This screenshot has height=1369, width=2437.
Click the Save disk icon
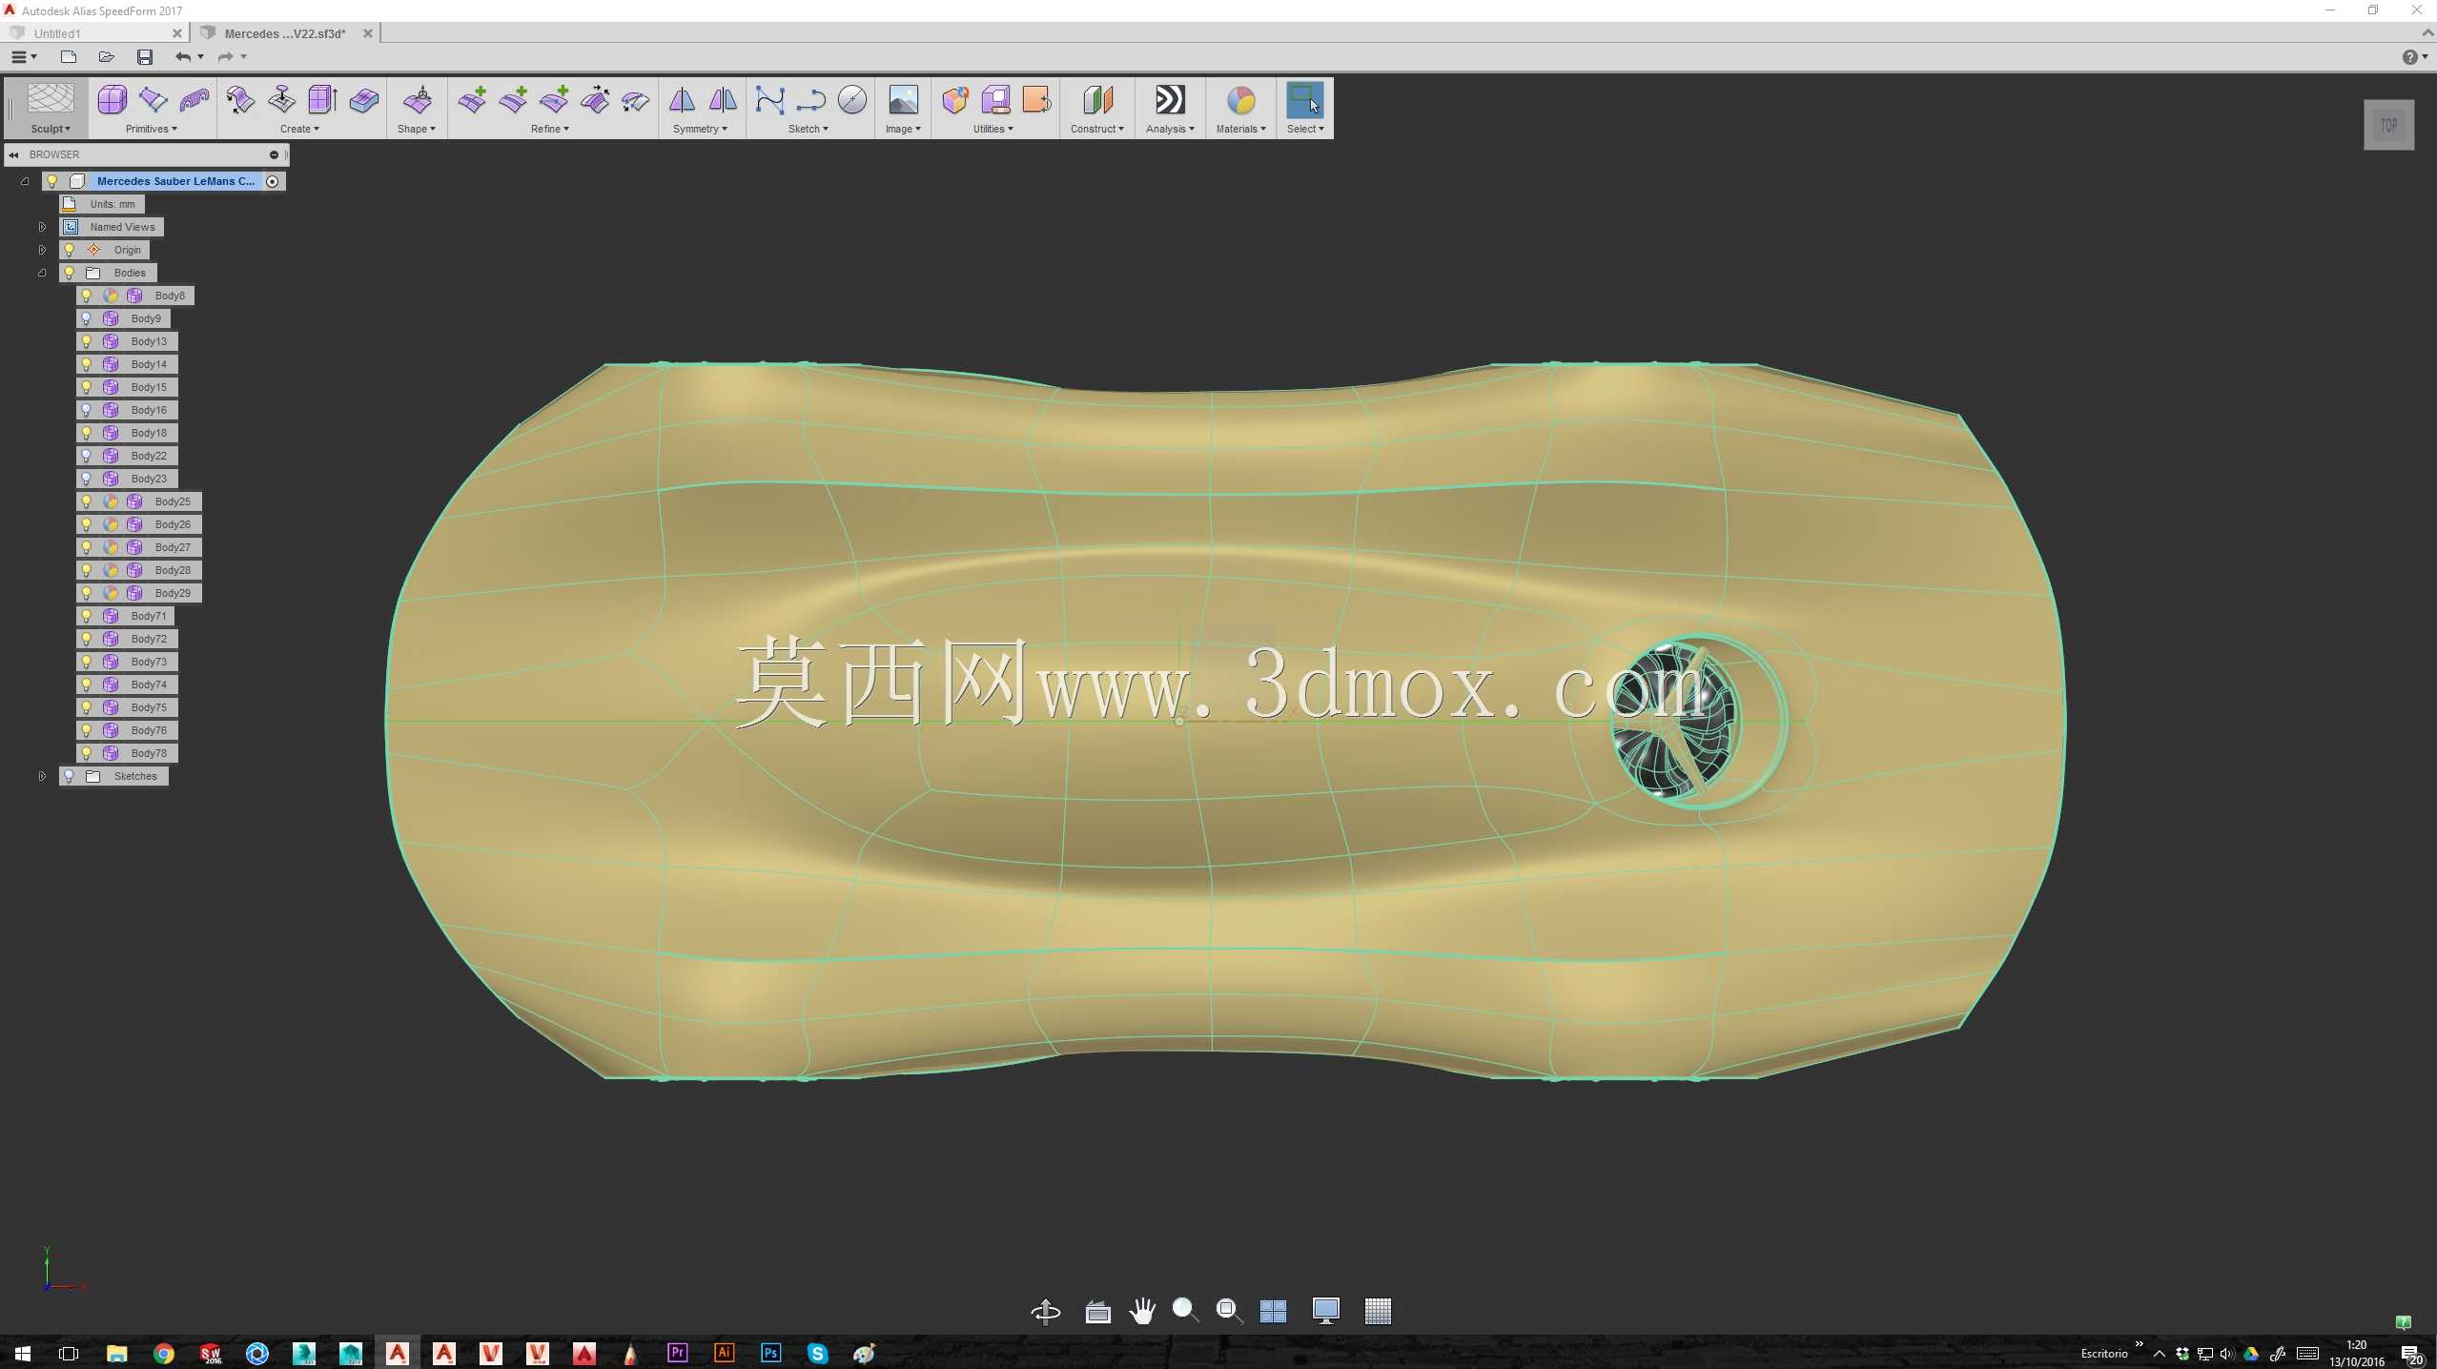[145, 57]
